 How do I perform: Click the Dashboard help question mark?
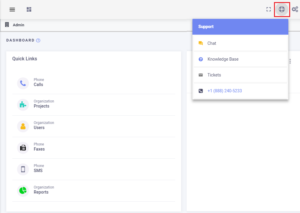pos(38,40)
